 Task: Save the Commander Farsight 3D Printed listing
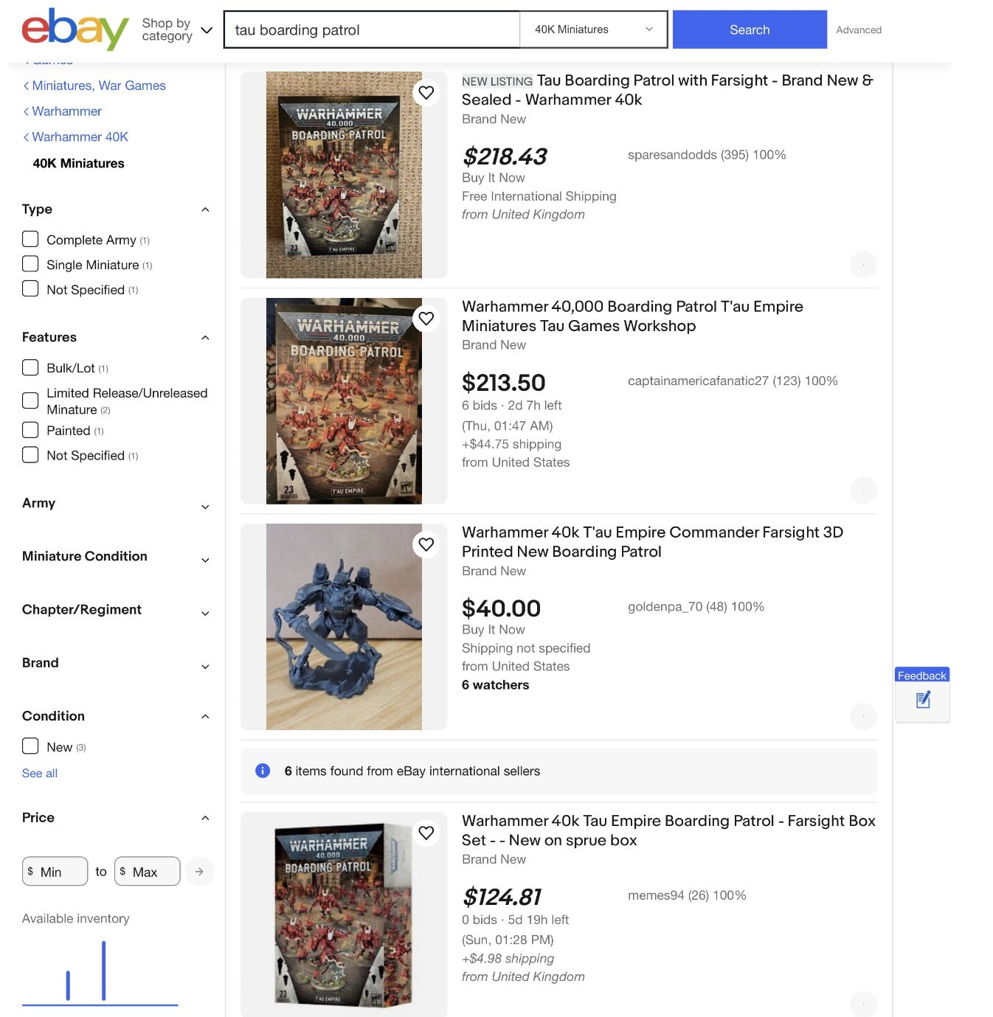(426, 544)
